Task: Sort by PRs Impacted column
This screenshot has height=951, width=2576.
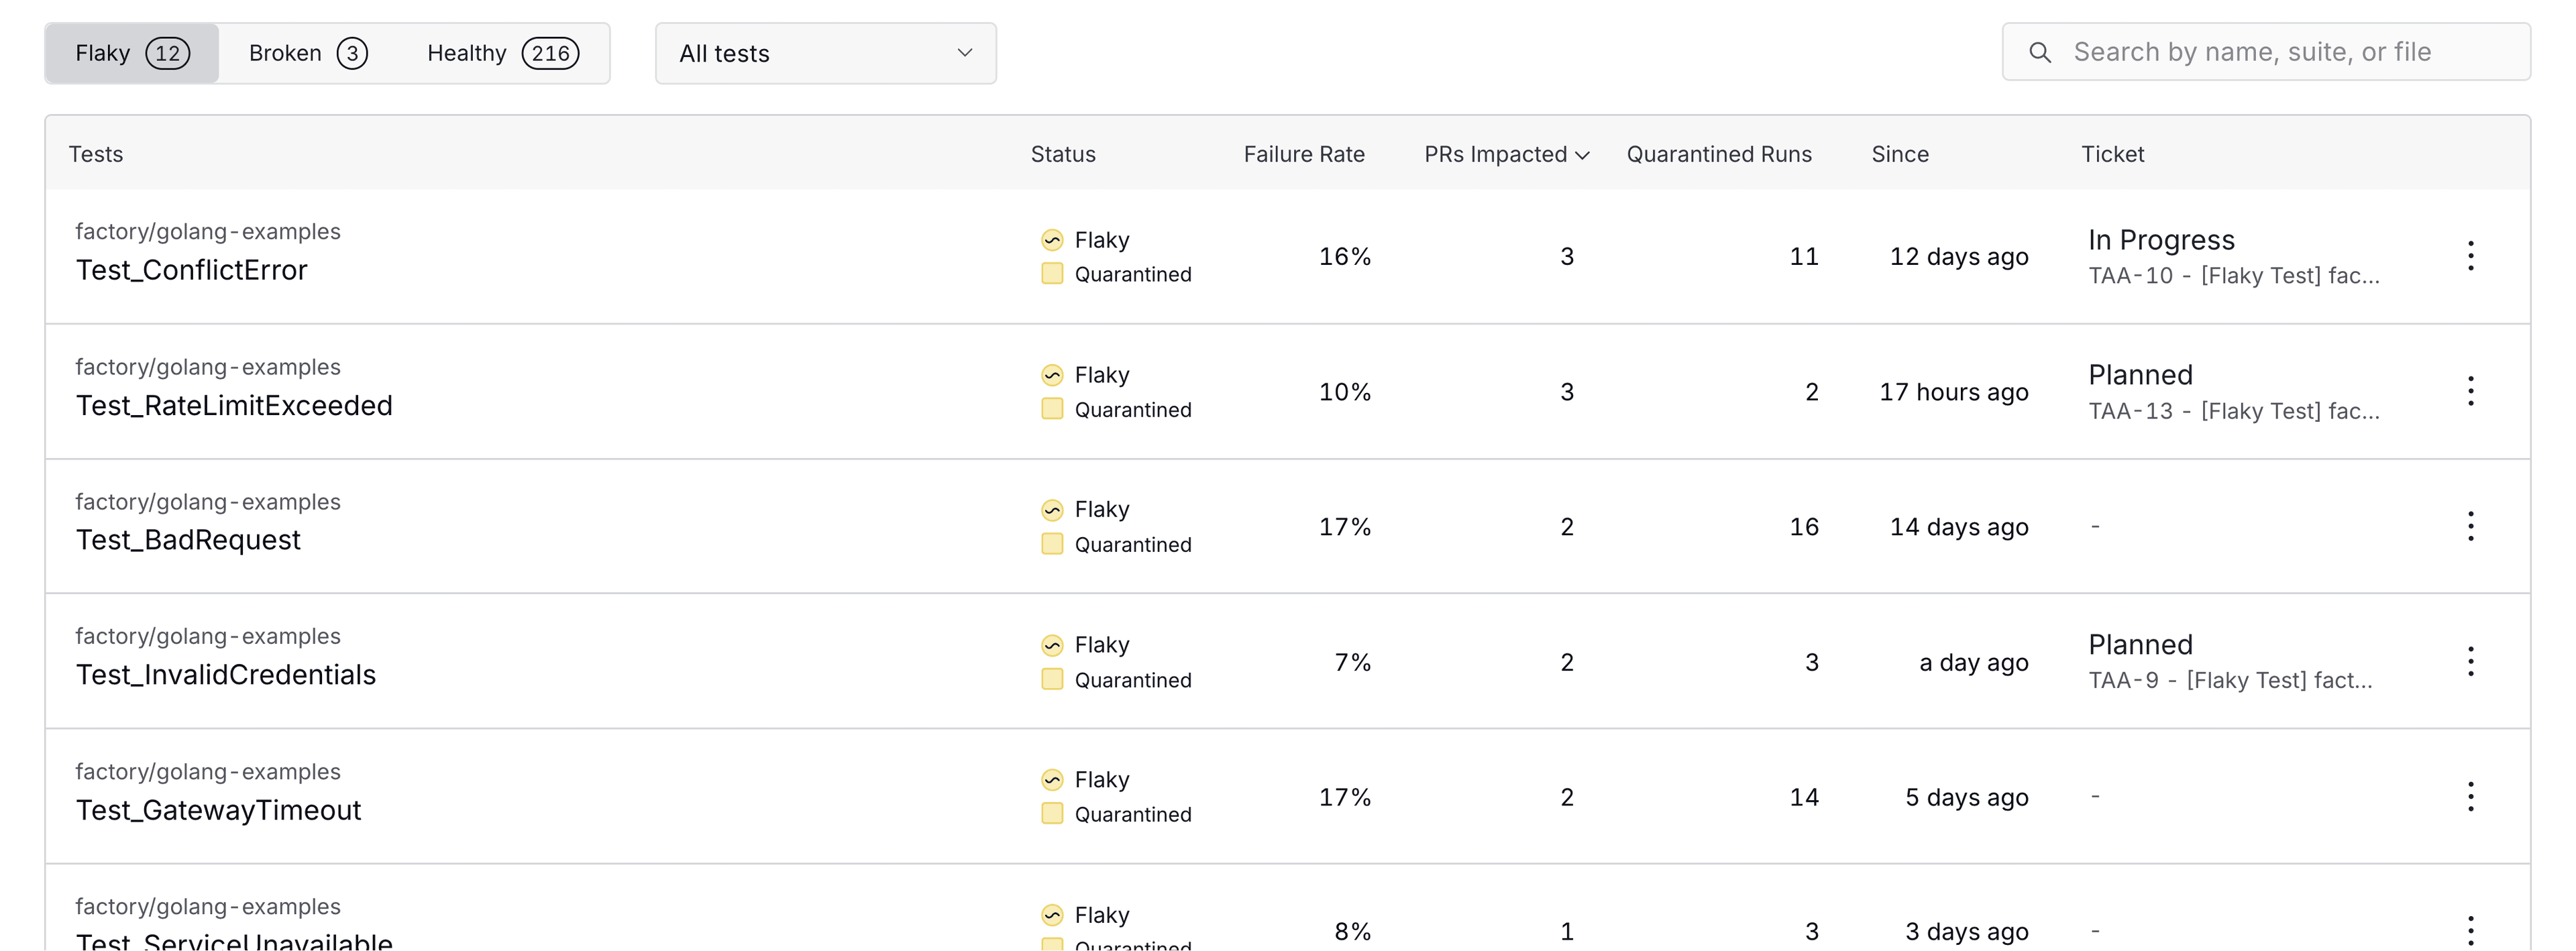Action: [x=1506, y=154]
